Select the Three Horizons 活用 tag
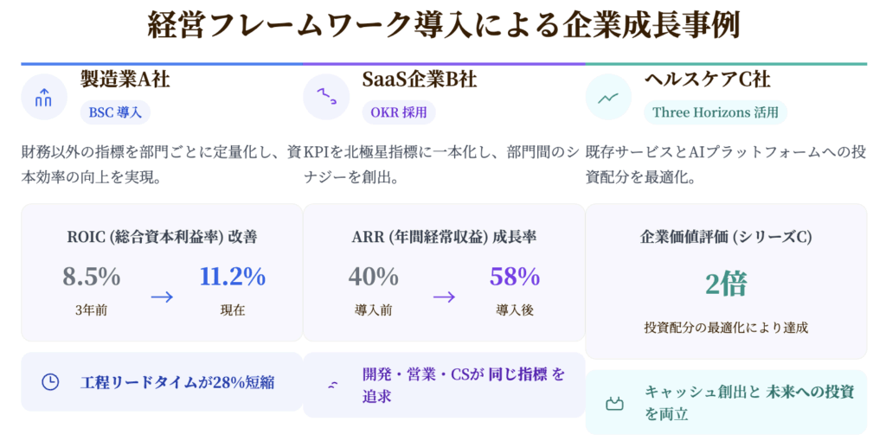The width and height of the screenshot is (886, 447). tap(715, 112)
